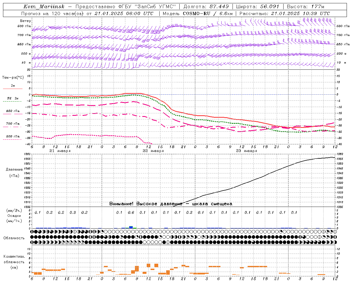The height and width of the screenshot is (281, 351).
Task: Click the '(мм/3ч.)' precipitation unit label
Action: coord(14,211)
